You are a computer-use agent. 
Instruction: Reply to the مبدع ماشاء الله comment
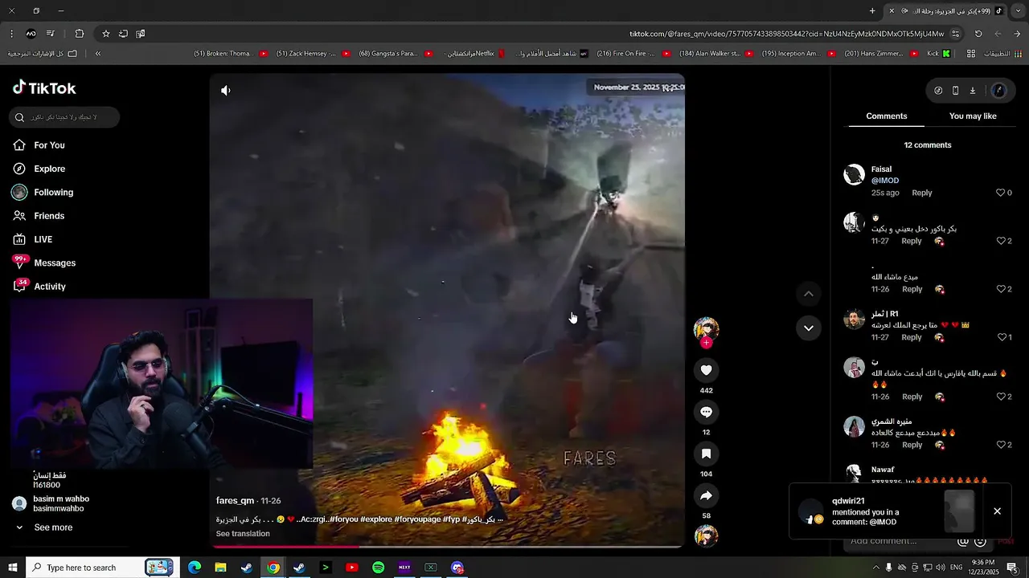(912, 289)
